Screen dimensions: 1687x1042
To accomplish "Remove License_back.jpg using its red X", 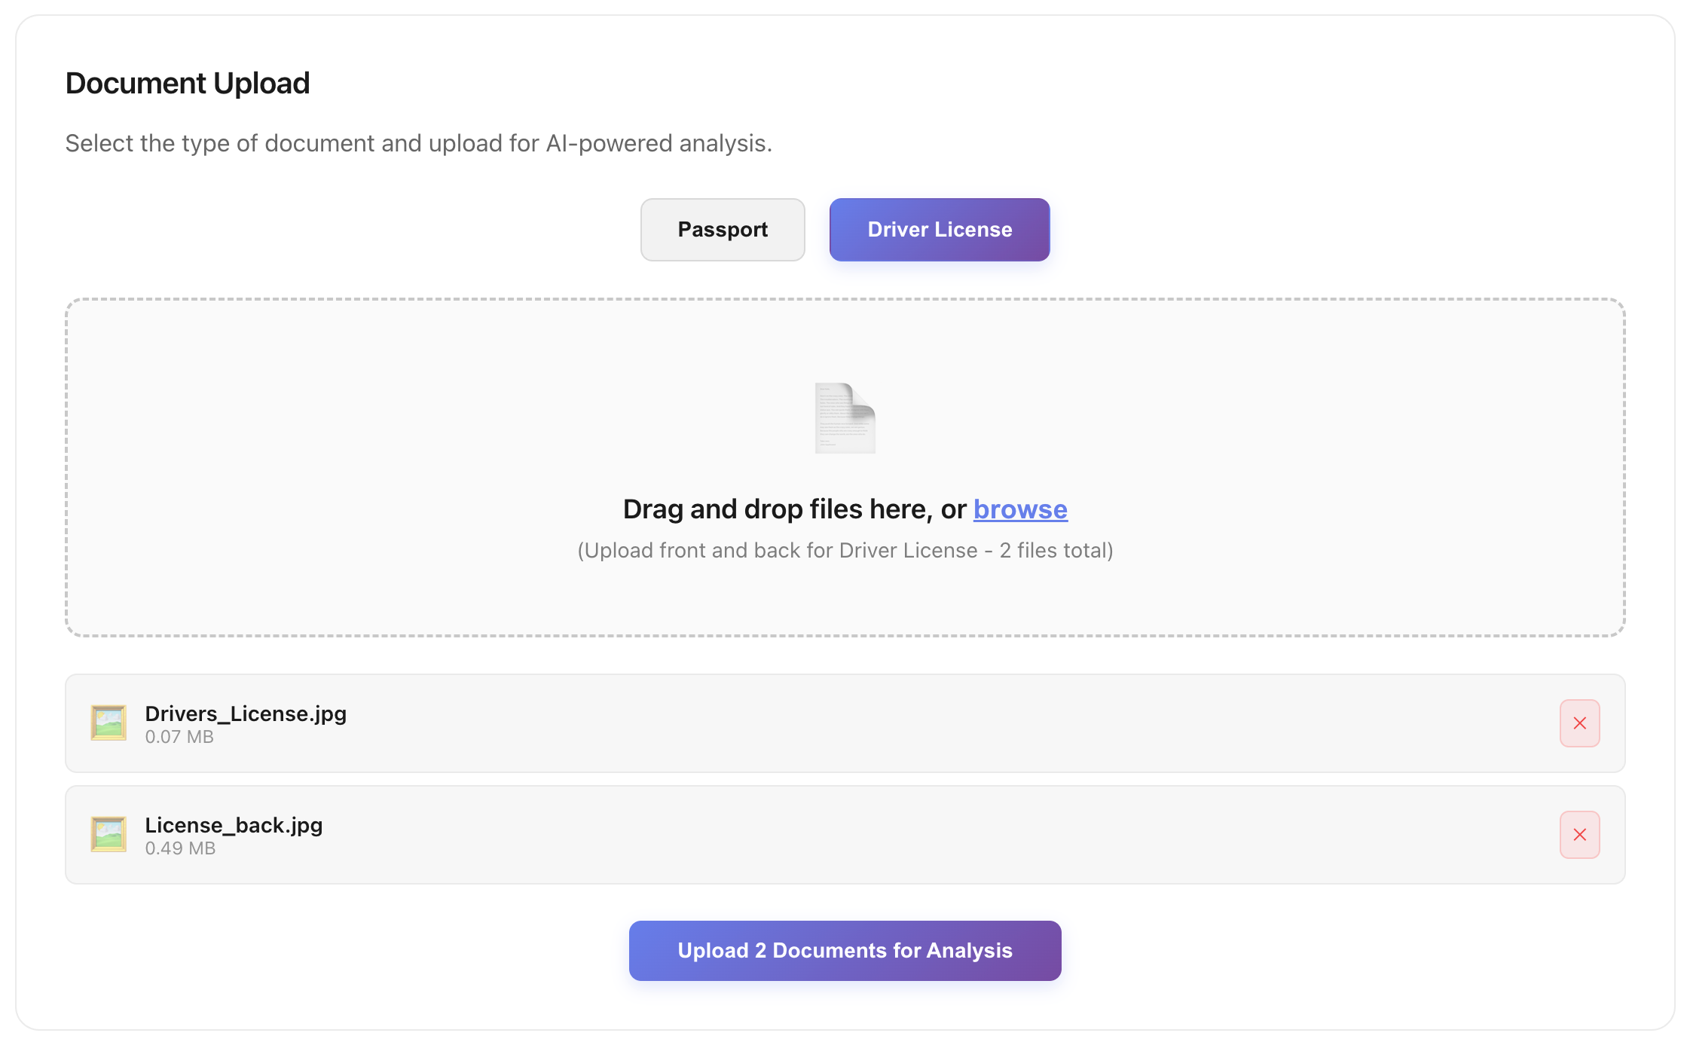I will point(1579,835).
